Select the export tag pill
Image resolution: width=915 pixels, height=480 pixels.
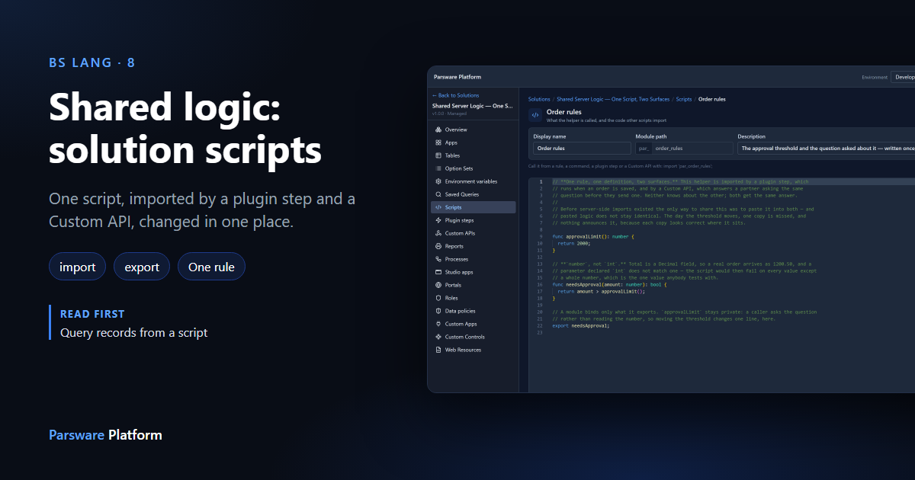pos(142,267)
